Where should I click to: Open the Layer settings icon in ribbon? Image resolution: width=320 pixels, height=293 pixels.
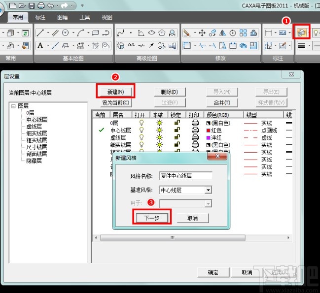point(301,32)
